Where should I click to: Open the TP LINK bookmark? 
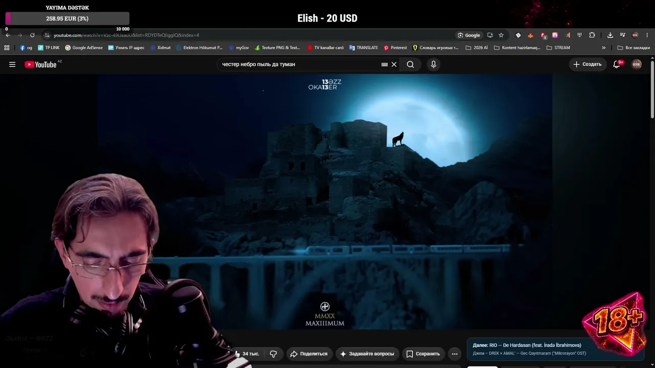tap(49, 48)
